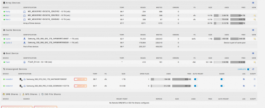Click the 'Array of three devices' summary text

pos(32,23)
